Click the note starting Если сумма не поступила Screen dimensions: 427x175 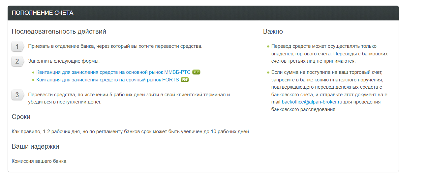pyautogui.click(x=329, y=91)
